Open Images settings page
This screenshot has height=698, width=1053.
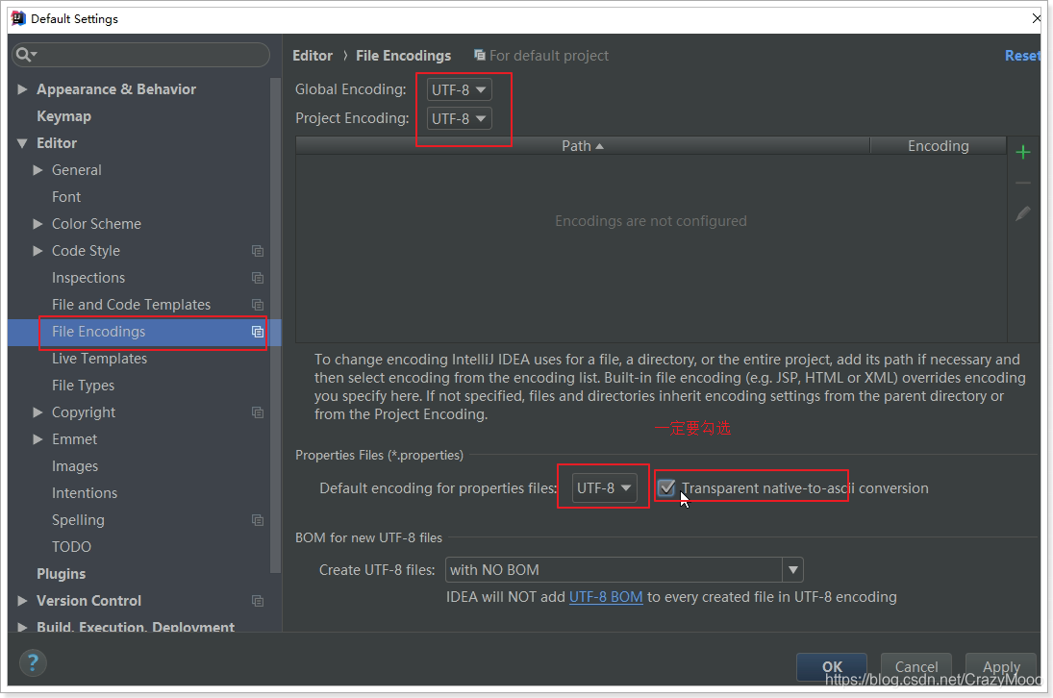75,465
